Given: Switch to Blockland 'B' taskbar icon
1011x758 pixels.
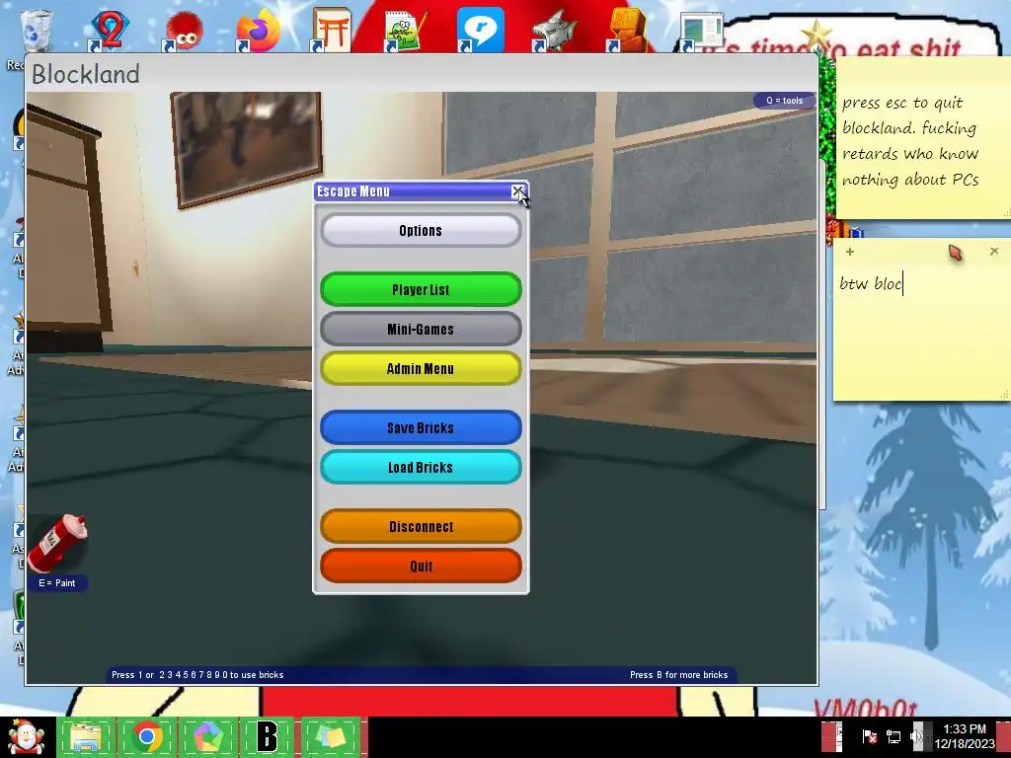Looking at the screenshot, I should coord(267,736).
